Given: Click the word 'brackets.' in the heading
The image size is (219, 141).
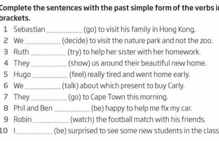Looking at the screenshot, I should click(15, 18).
